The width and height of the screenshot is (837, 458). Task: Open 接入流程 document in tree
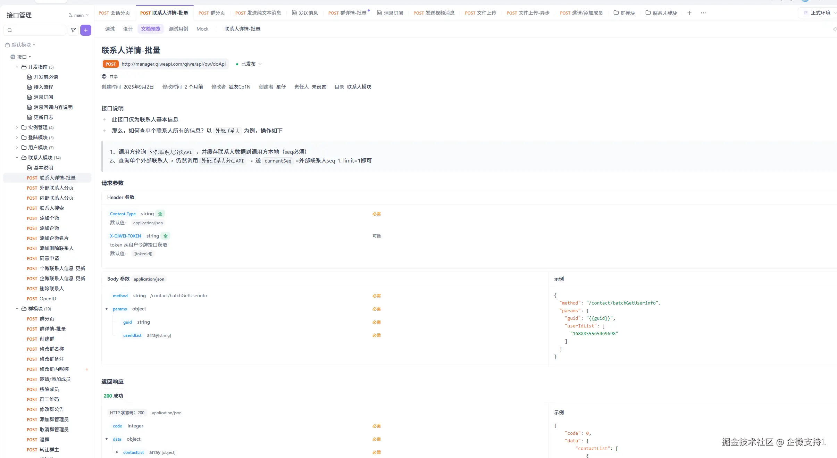pos(43,87)
